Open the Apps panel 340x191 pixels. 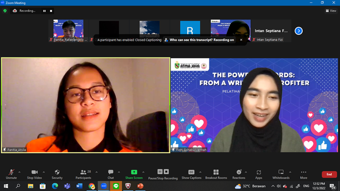259,174
